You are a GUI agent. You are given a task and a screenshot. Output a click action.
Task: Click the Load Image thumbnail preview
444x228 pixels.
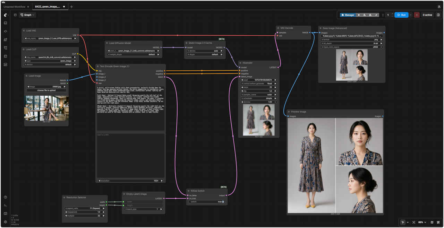coord(46,108)
